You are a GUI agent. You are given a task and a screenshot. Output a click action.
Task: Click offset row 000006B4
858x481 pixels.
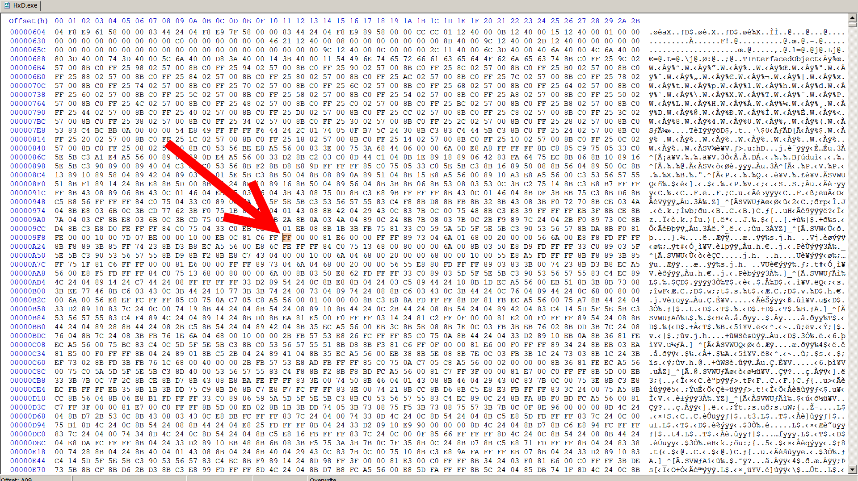point(28,68)
